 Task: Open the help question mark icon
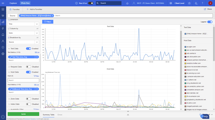(202, 3)
